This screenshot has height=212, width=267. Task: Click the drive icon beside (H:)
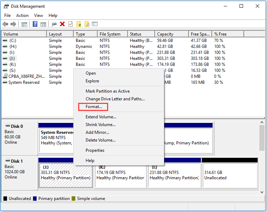tap(5, 46)
